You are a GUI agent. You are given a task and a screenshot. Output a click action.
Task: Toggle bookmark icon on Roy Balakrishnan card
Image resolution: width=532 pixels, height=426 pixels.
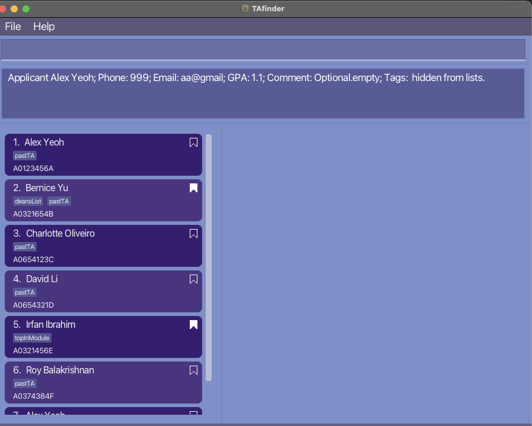tap(193, 370)
